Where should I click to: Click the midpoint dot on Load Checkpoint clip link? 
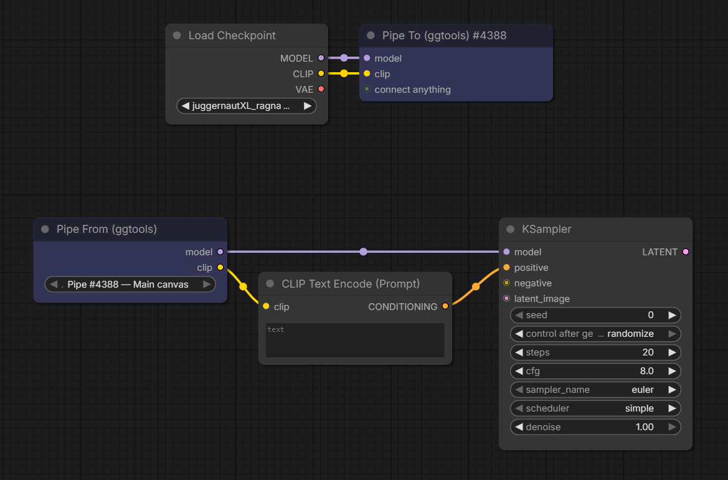pos(344,73)
